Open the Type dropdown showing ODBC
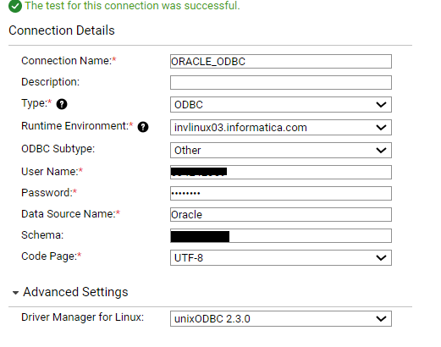 (281, 104)
